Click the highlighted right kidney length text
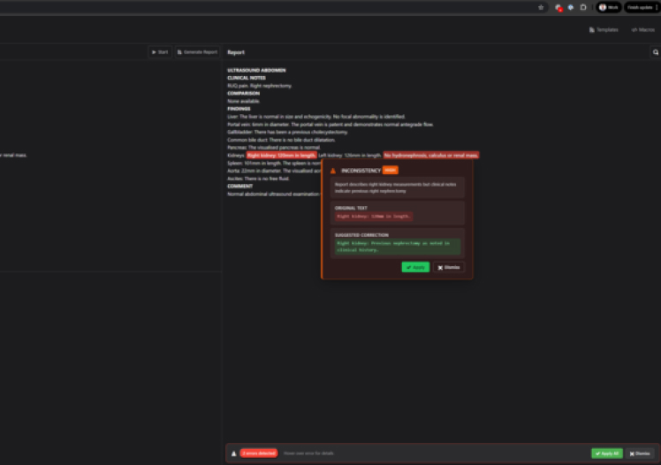661x465 pixels. (x=281, y=155)
